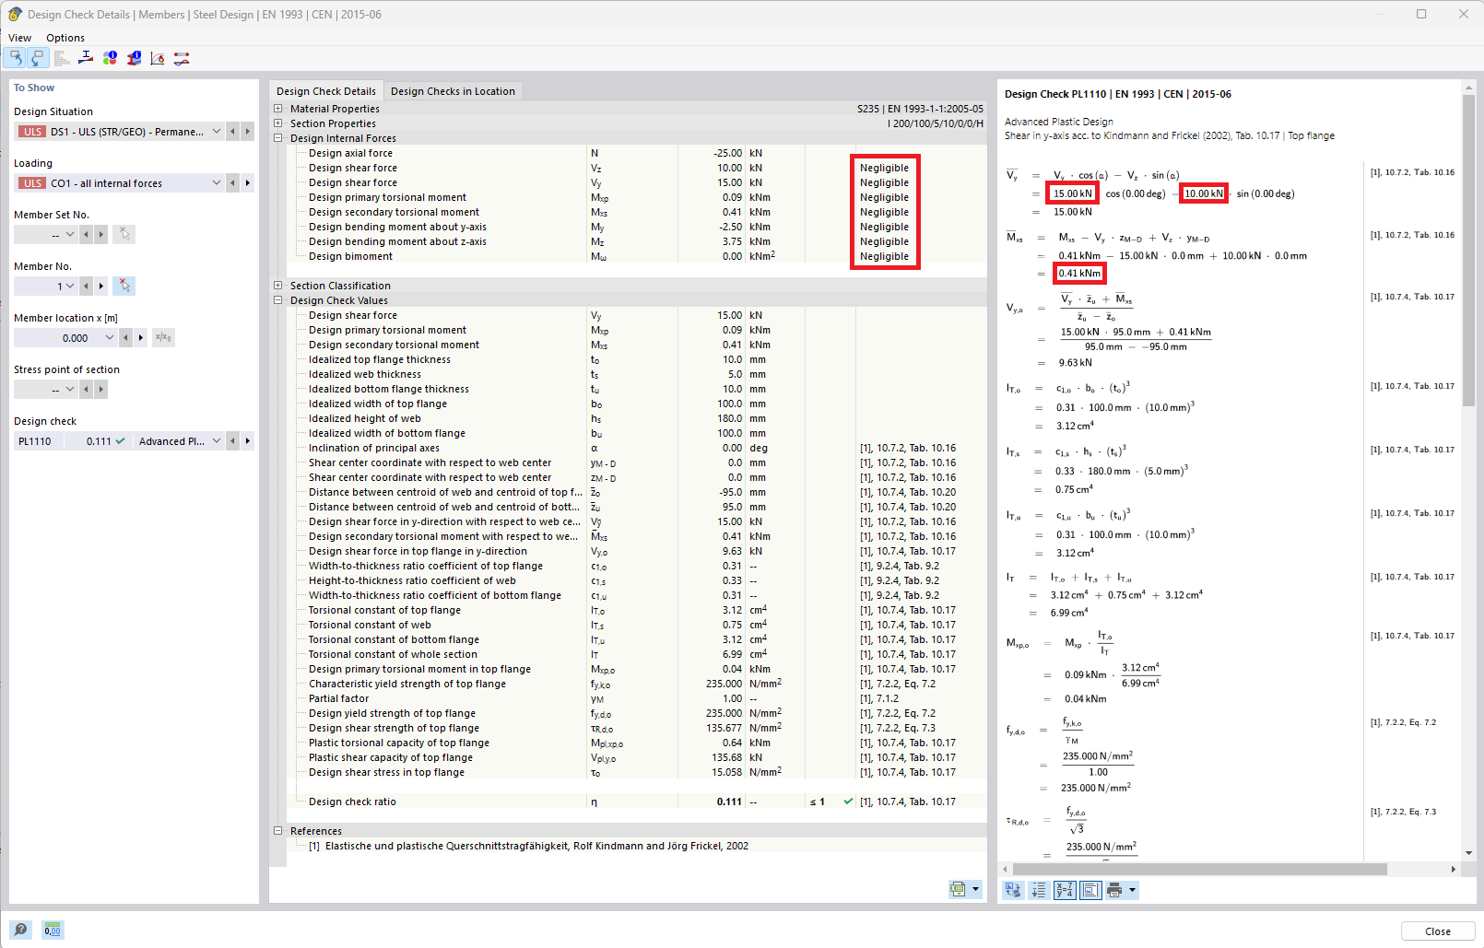Select Design shear stress in top flange row
This screenshot has width=1484, height=948.
coord(636,772)
